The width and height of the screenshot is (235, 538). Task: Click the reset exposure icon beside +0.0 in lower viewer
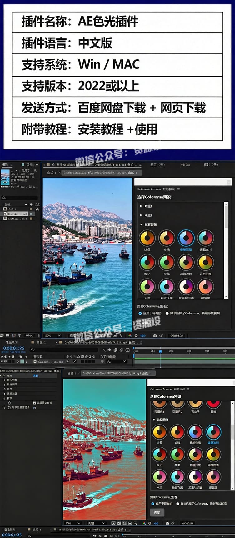click(x=150, y=523)
